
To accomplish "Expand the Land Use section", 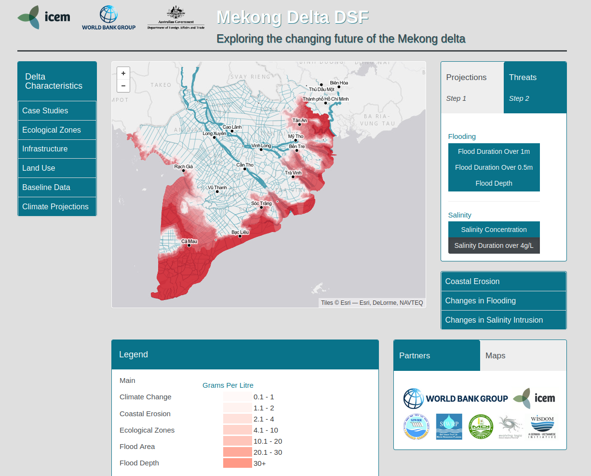I will (x=57, y=168).
